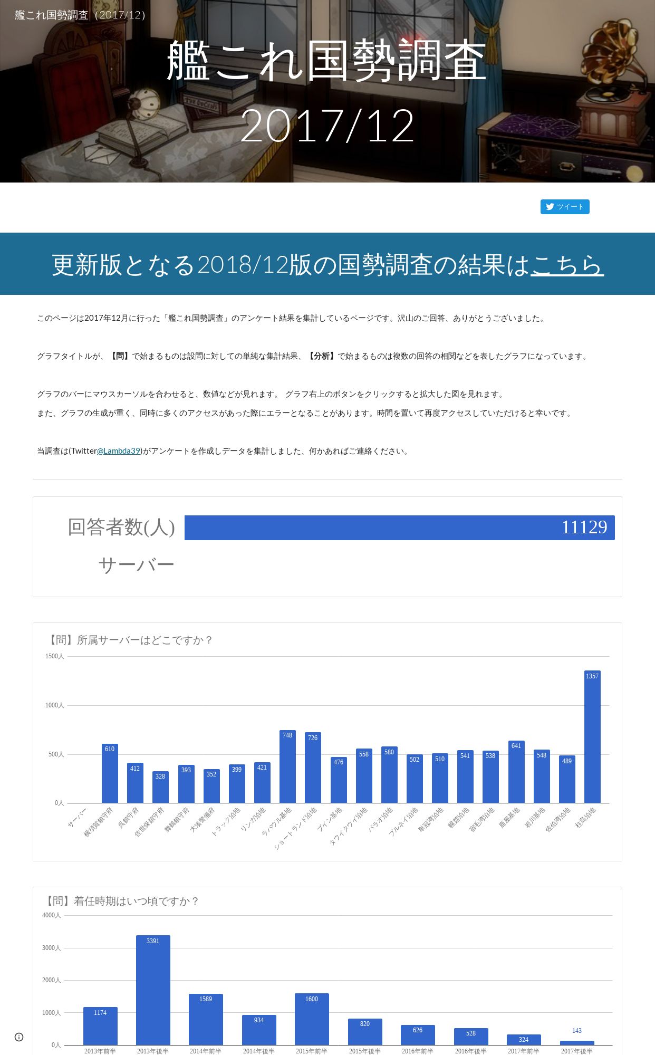Open the こちら link to 2018/12 results
Viewport: 655px width, 1055px height.
[567, 265]
